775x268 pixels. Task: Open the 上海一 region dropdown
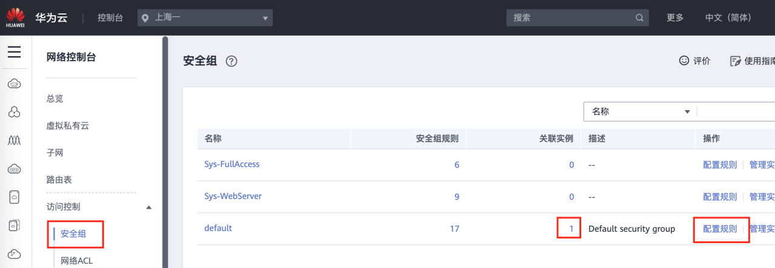tap(205, 18)
